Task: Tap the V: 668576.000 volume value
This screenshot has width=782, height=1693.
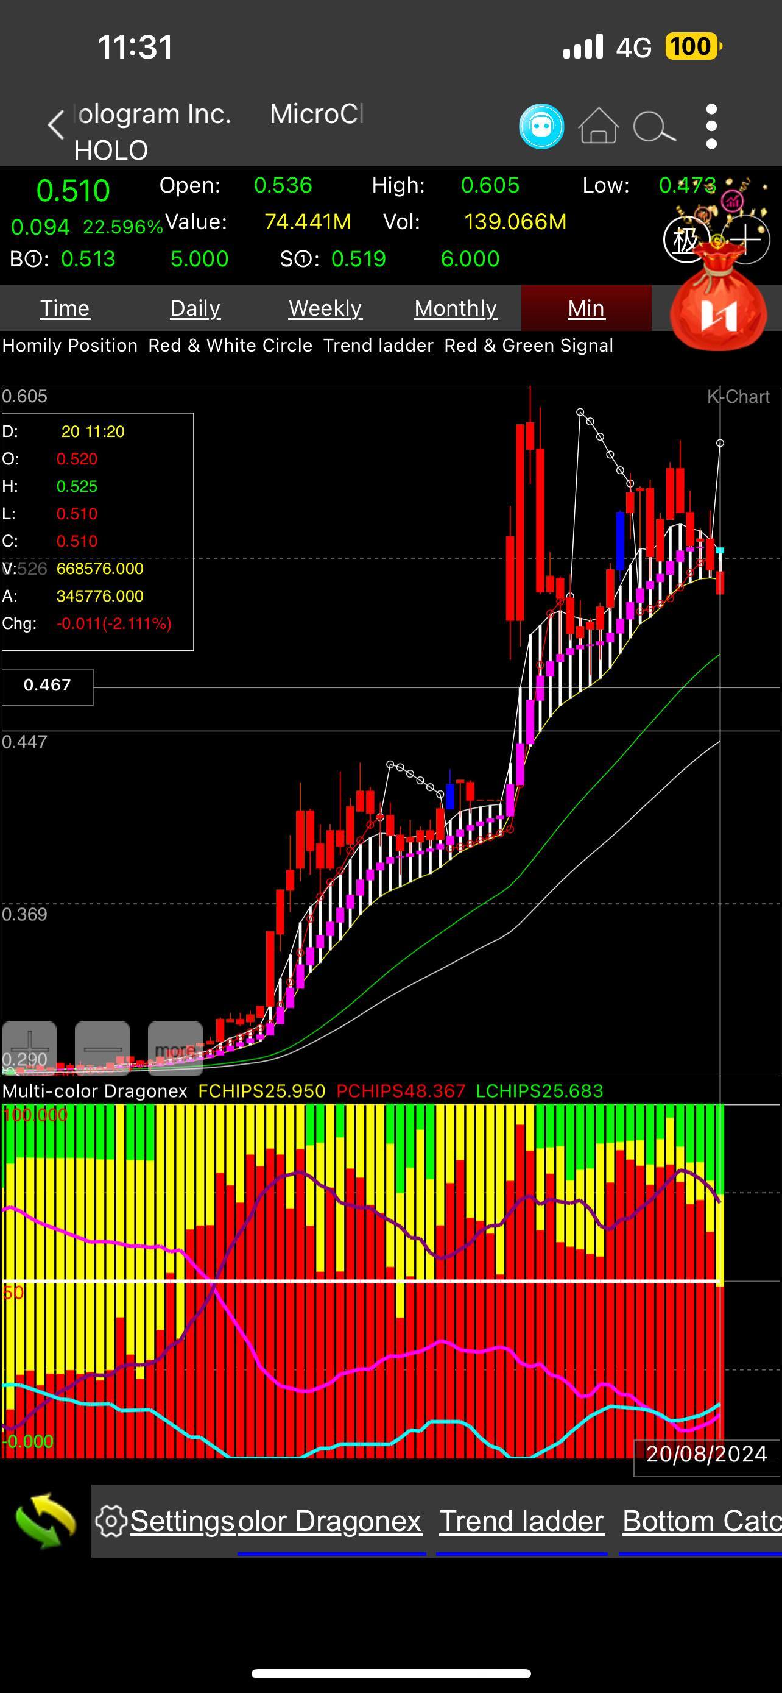Action: (100, 569)
